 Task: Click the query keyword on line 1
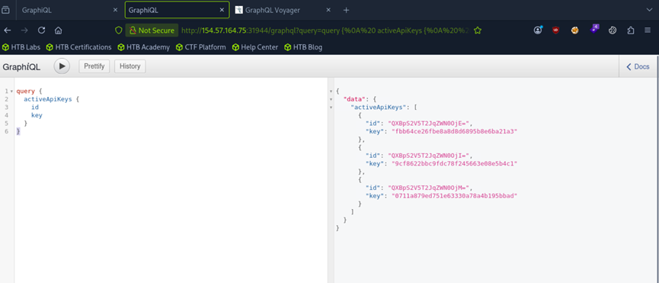click(x=26, y=92)
